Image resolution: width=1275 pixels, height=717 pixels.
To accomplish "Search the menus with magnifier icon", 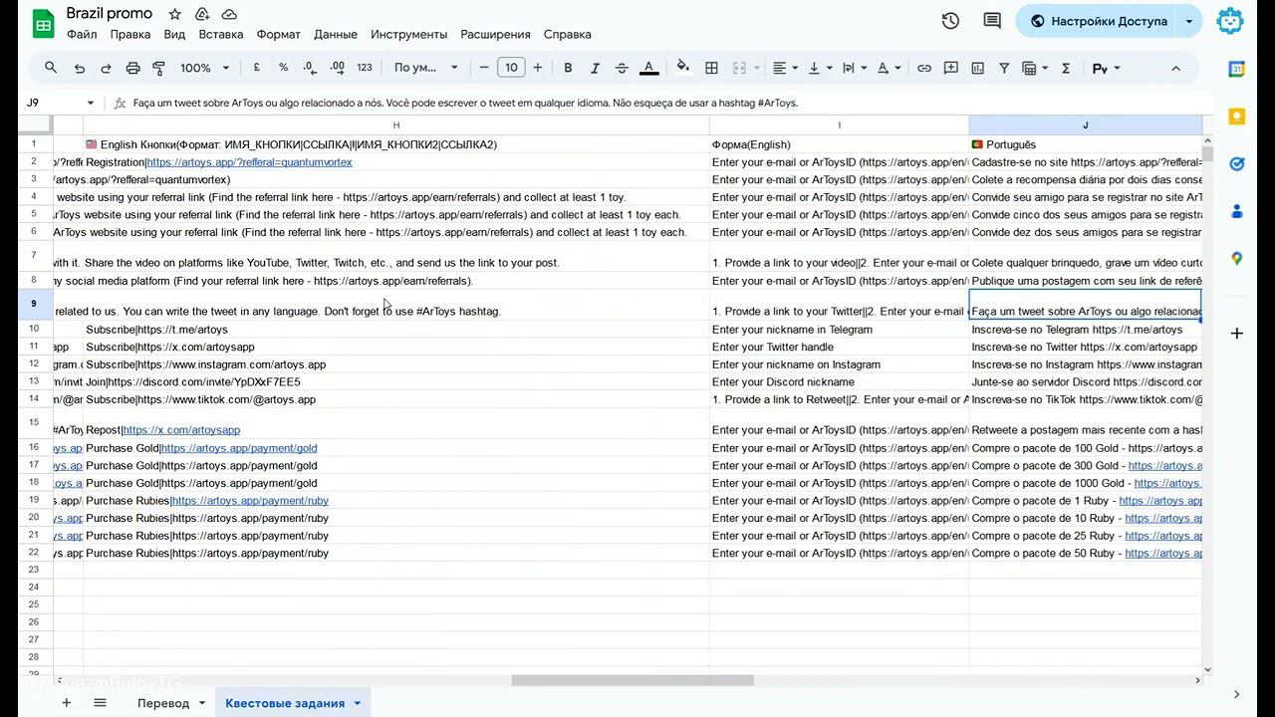I will (51, 68).
